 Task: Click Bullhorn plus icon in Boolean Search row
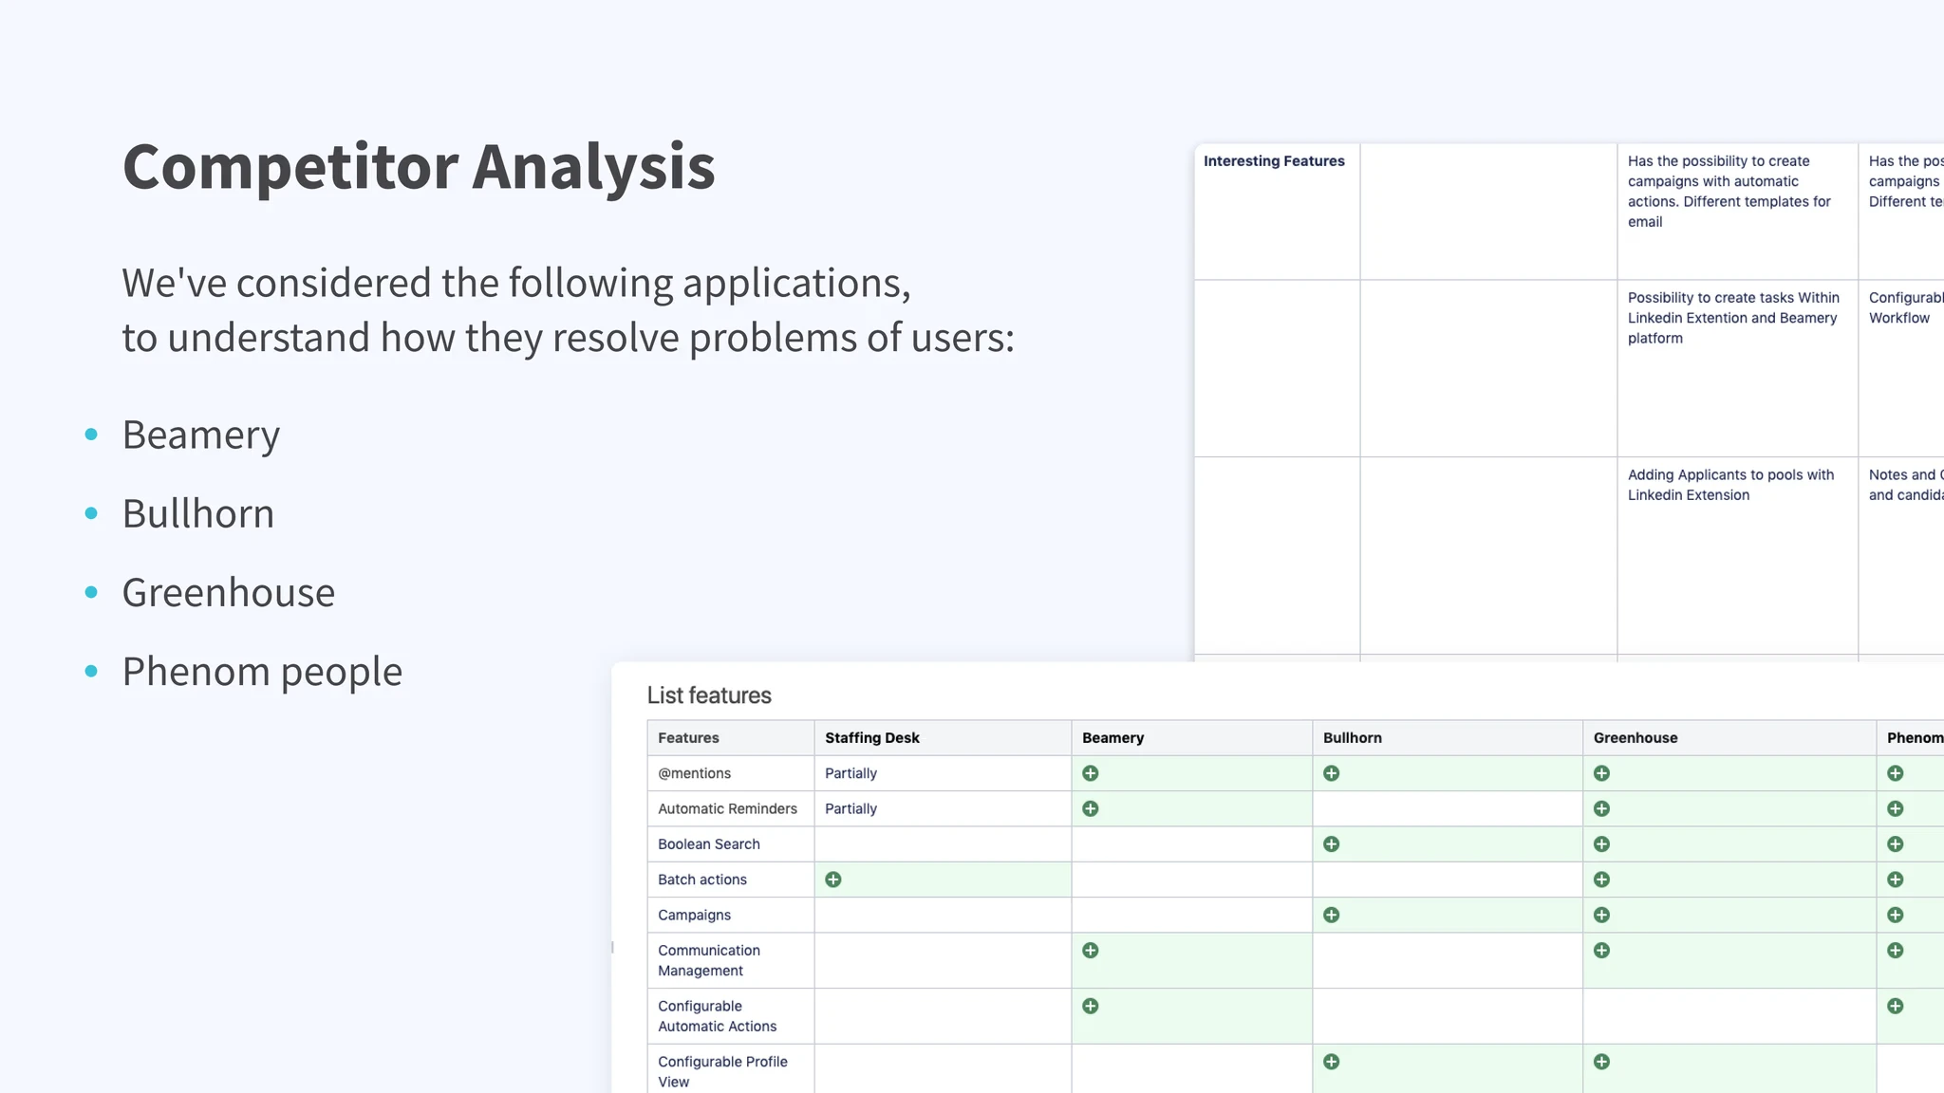(1332, 844)
